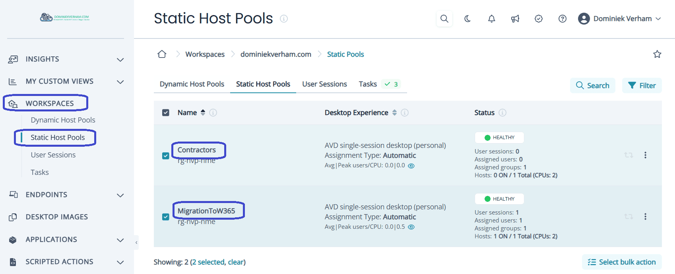Toggle dark mode moon icon
Image resolution: width=675 pixels, height=274 pixels.
coord(467,19)
